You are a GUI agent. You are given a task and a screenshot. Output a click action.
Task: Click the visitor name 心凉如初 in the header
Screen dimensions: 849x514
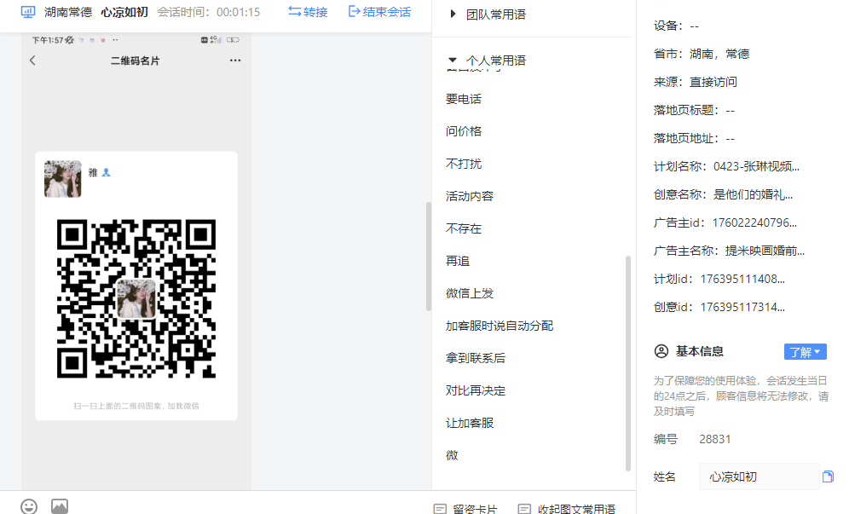tap(124, 12)
